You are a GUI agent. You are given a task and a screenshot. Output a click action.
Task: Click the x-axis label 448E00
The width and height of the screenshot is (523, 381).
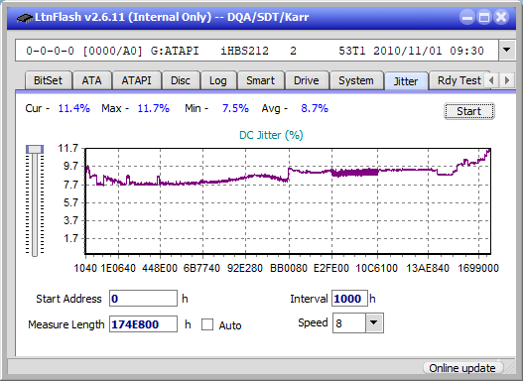pyautogui.click(x=160, y=268)
